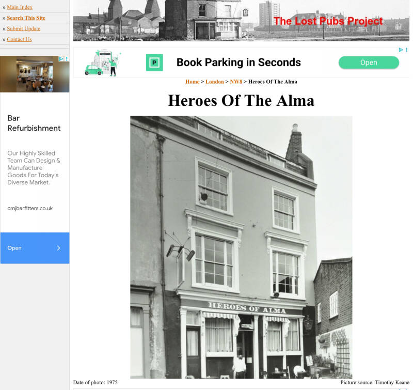413x390 pixels.
Task: Click the Home breadcrumb link
Action: pyautogui.click(x=192, y=82)
